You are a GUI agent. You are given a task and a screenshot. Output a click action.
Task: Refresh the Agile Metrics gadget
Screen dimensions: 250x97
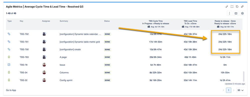point(237,7)
